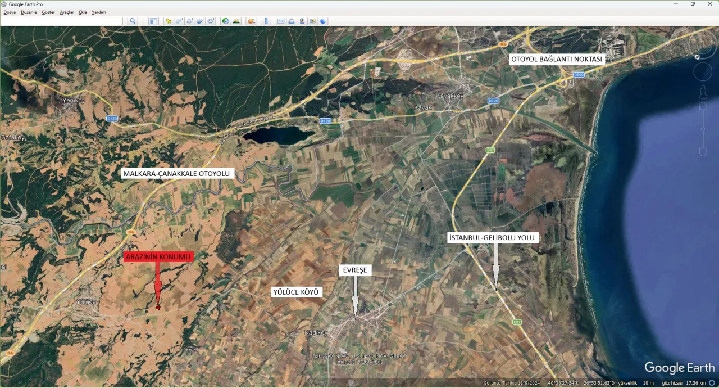The image size is (719, 388).
Task: Click the Görüntü Tarihi 11/9/2024 text
Action: click(x=511, y=383)
